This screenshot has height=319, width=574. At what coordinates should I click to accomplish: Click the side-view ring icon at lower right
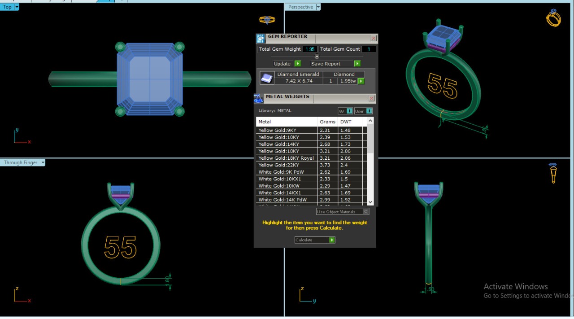click(553, 173)
